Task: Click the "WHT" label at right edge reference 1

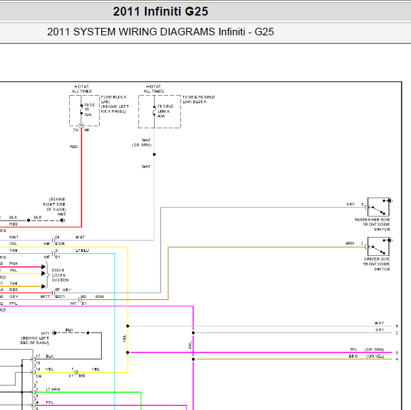Action: (x=379, y=323)
